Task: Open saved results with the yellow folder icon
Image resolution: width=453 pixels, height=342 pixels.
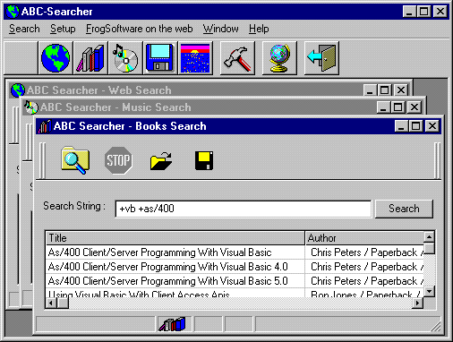Action: click(161, 161)
